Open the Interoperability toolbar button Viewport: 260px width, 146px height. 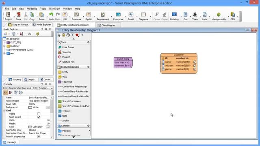[219, 16]
